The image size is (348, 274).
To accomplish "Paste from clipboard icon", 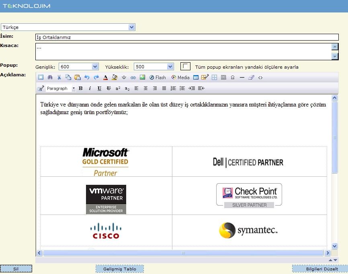I will click(78, 78).
